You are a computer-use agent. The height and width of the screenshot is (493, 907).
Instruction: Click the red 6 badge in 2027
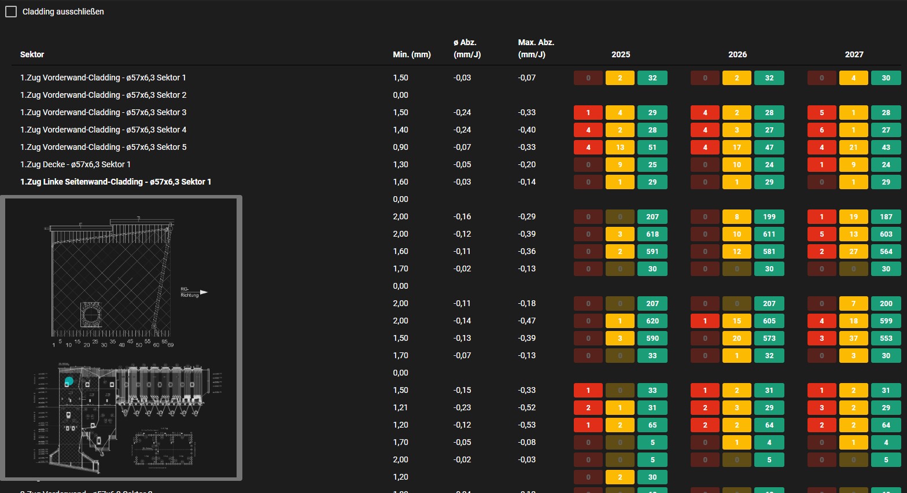pyautogui.click(x=821, y=130)
